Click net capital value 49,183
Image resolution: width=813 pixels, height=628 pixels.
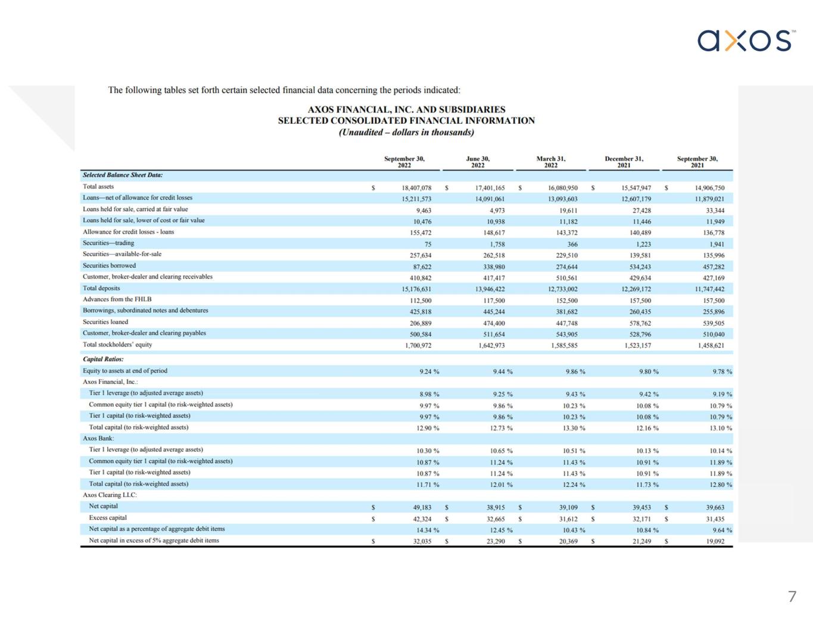pyautogui.click(x=422, y=508)
